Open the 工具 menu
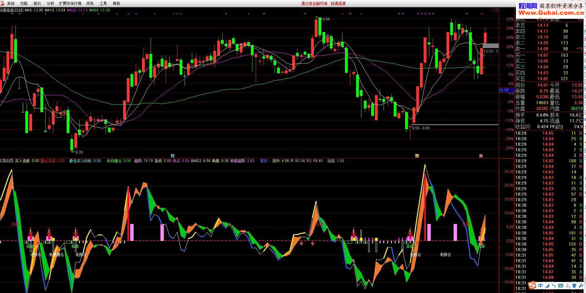 tap(103, 3)
